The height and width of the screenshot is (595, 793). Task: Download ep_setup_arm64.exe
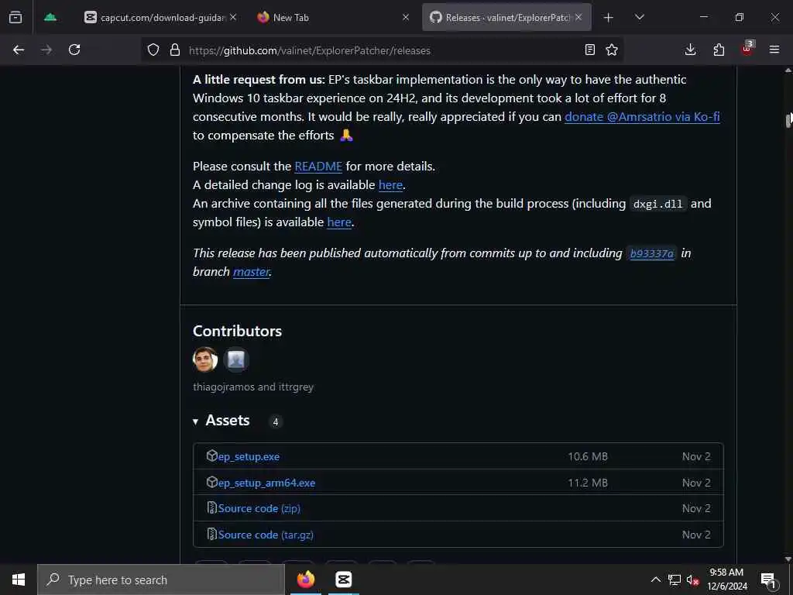pyautogui.click(x=266, y=483)
